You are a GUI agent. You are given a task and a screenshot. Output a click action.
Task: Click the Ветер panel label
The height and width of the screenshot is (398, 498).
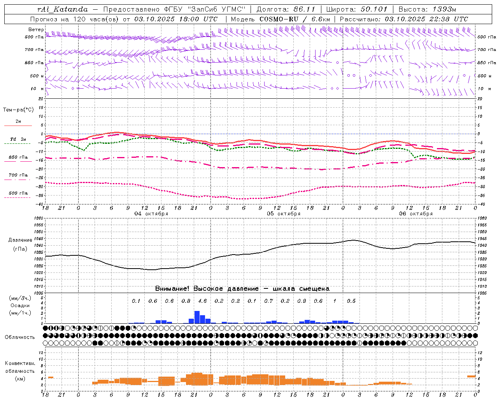[36, 30]
